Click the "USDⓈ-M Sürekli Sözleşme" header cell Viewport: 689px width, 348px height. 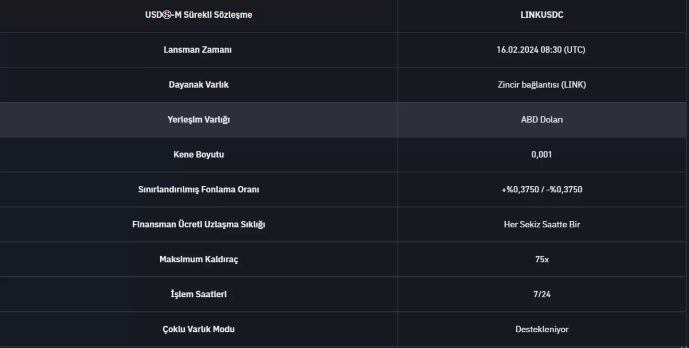[198, 15]
